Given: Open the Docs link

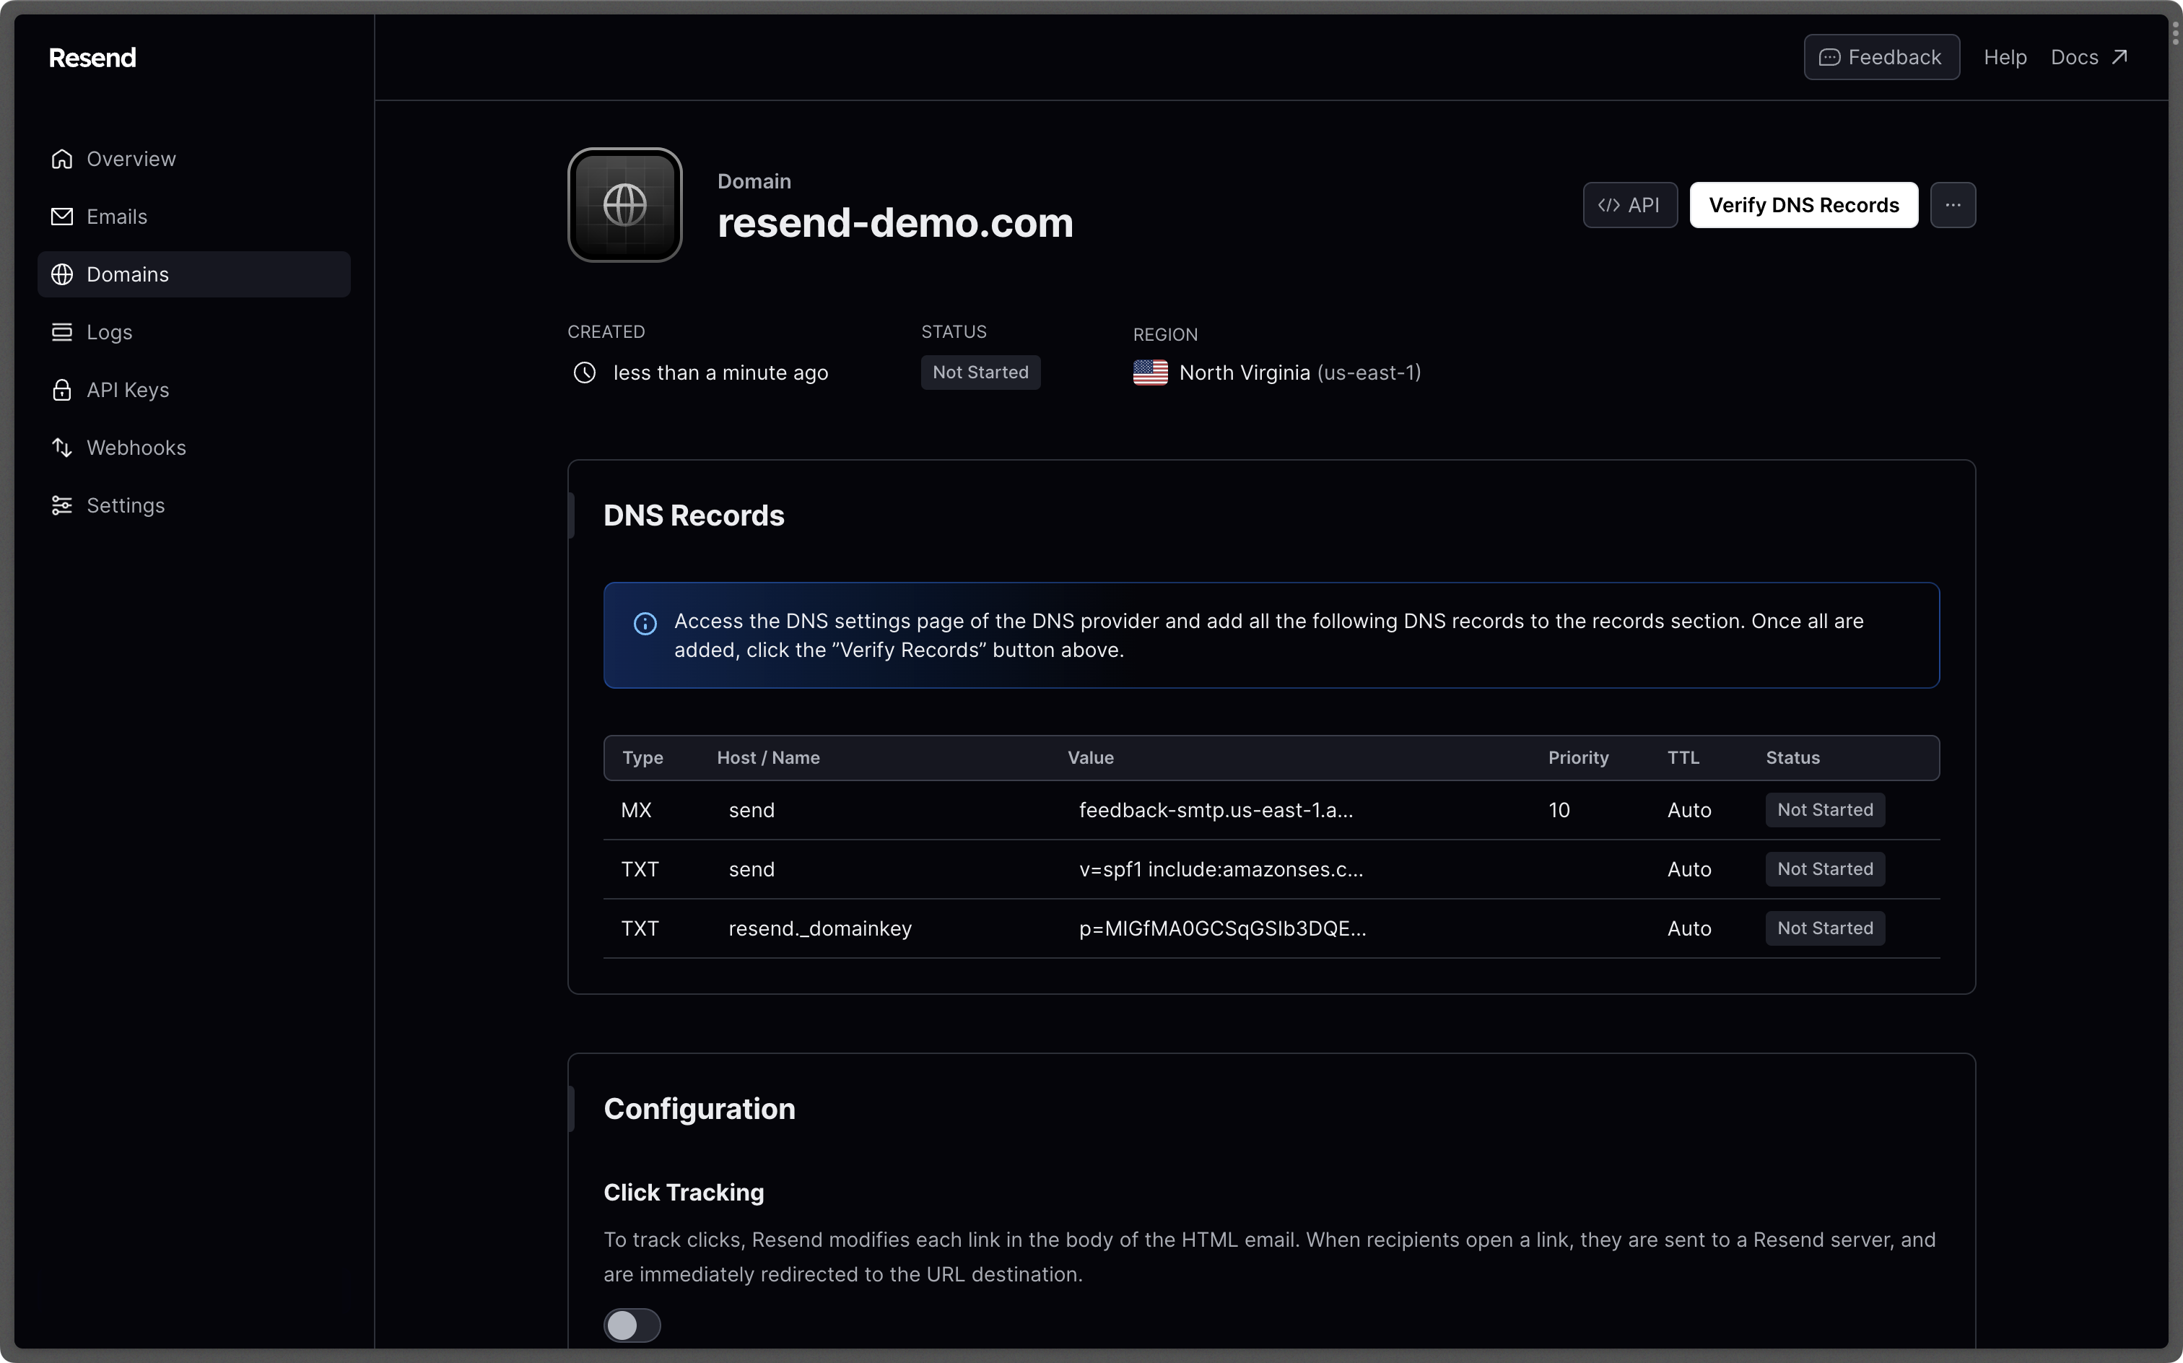Looking at the screenshot, I should tap(2089, 57).
